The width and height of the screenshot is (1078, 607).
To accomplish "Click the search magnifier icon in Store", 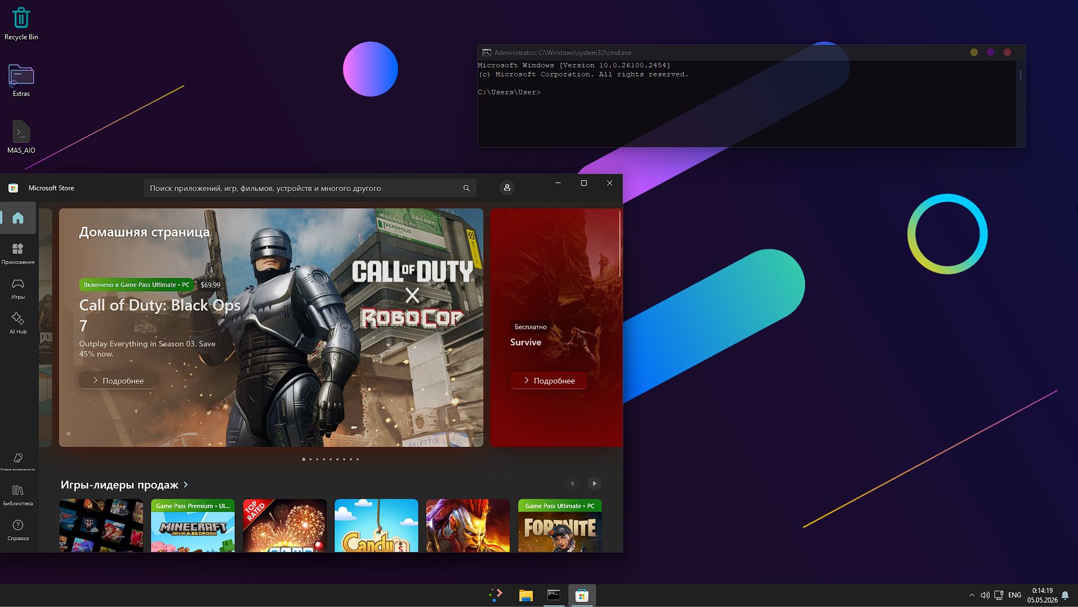I will [466, 188].
